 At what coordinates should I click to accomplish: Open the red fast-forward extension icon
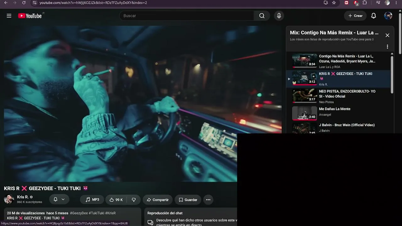click(x=346, y=3)
